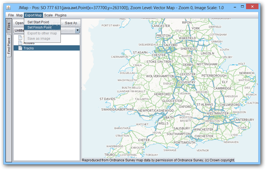Image resolution: width=266 pixels, height=170 pixels.
Task: Click the document icon beside Tracks
Action: (x=20, y=48)
